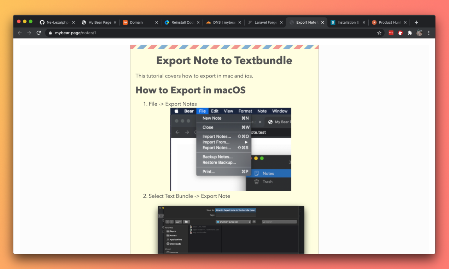Open the DNS | mybear Cloudflare tab
This screenshot has width=449, height=269.
[223, 22]
